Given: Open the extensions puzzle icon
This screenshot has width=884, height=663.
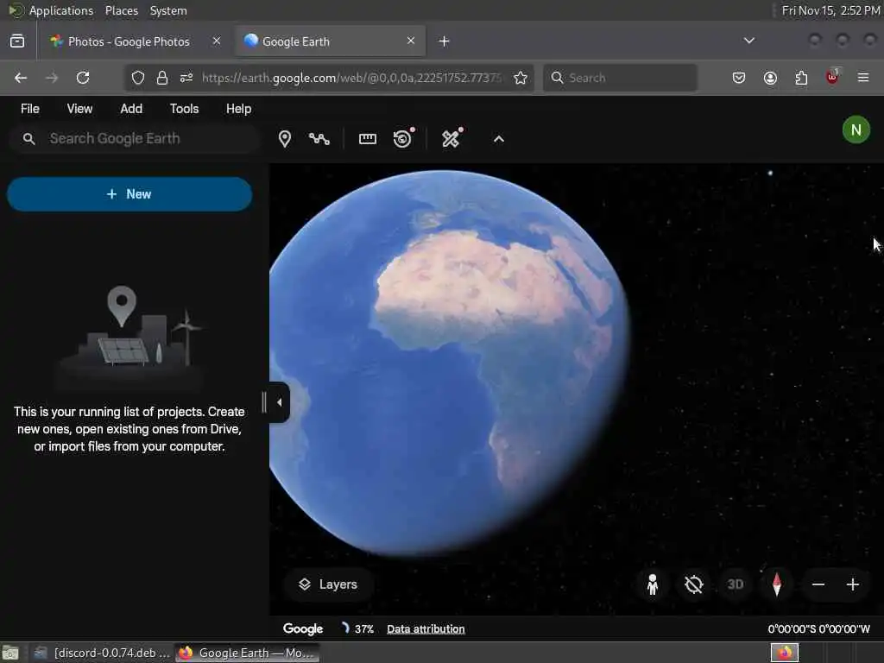Looking at the screenshot, I should (x=801, y=78).
